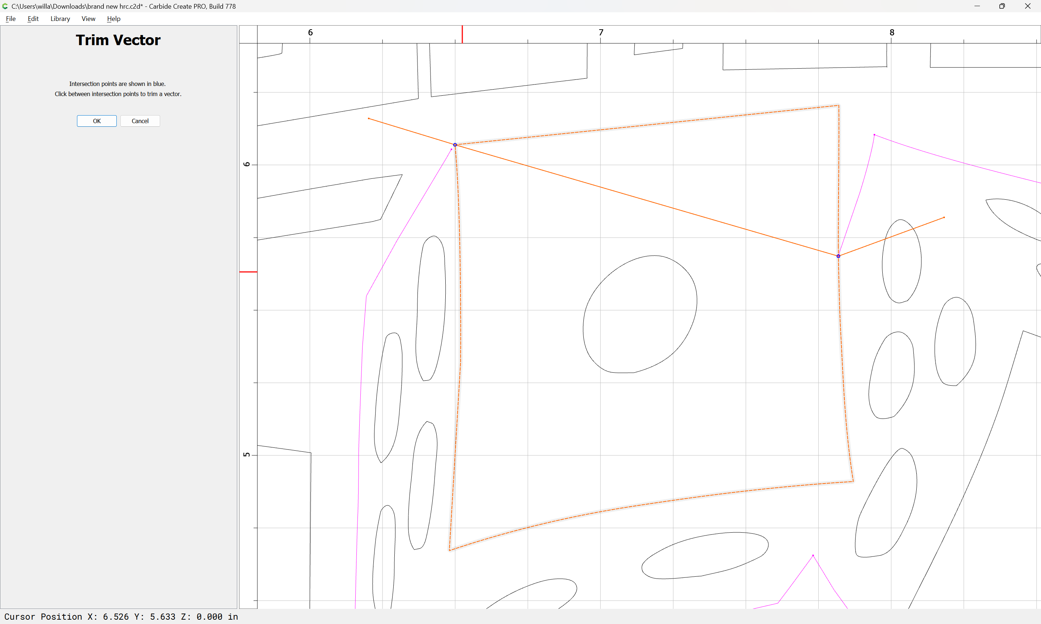Minimize the Carbide Create window

coord(977,6)
